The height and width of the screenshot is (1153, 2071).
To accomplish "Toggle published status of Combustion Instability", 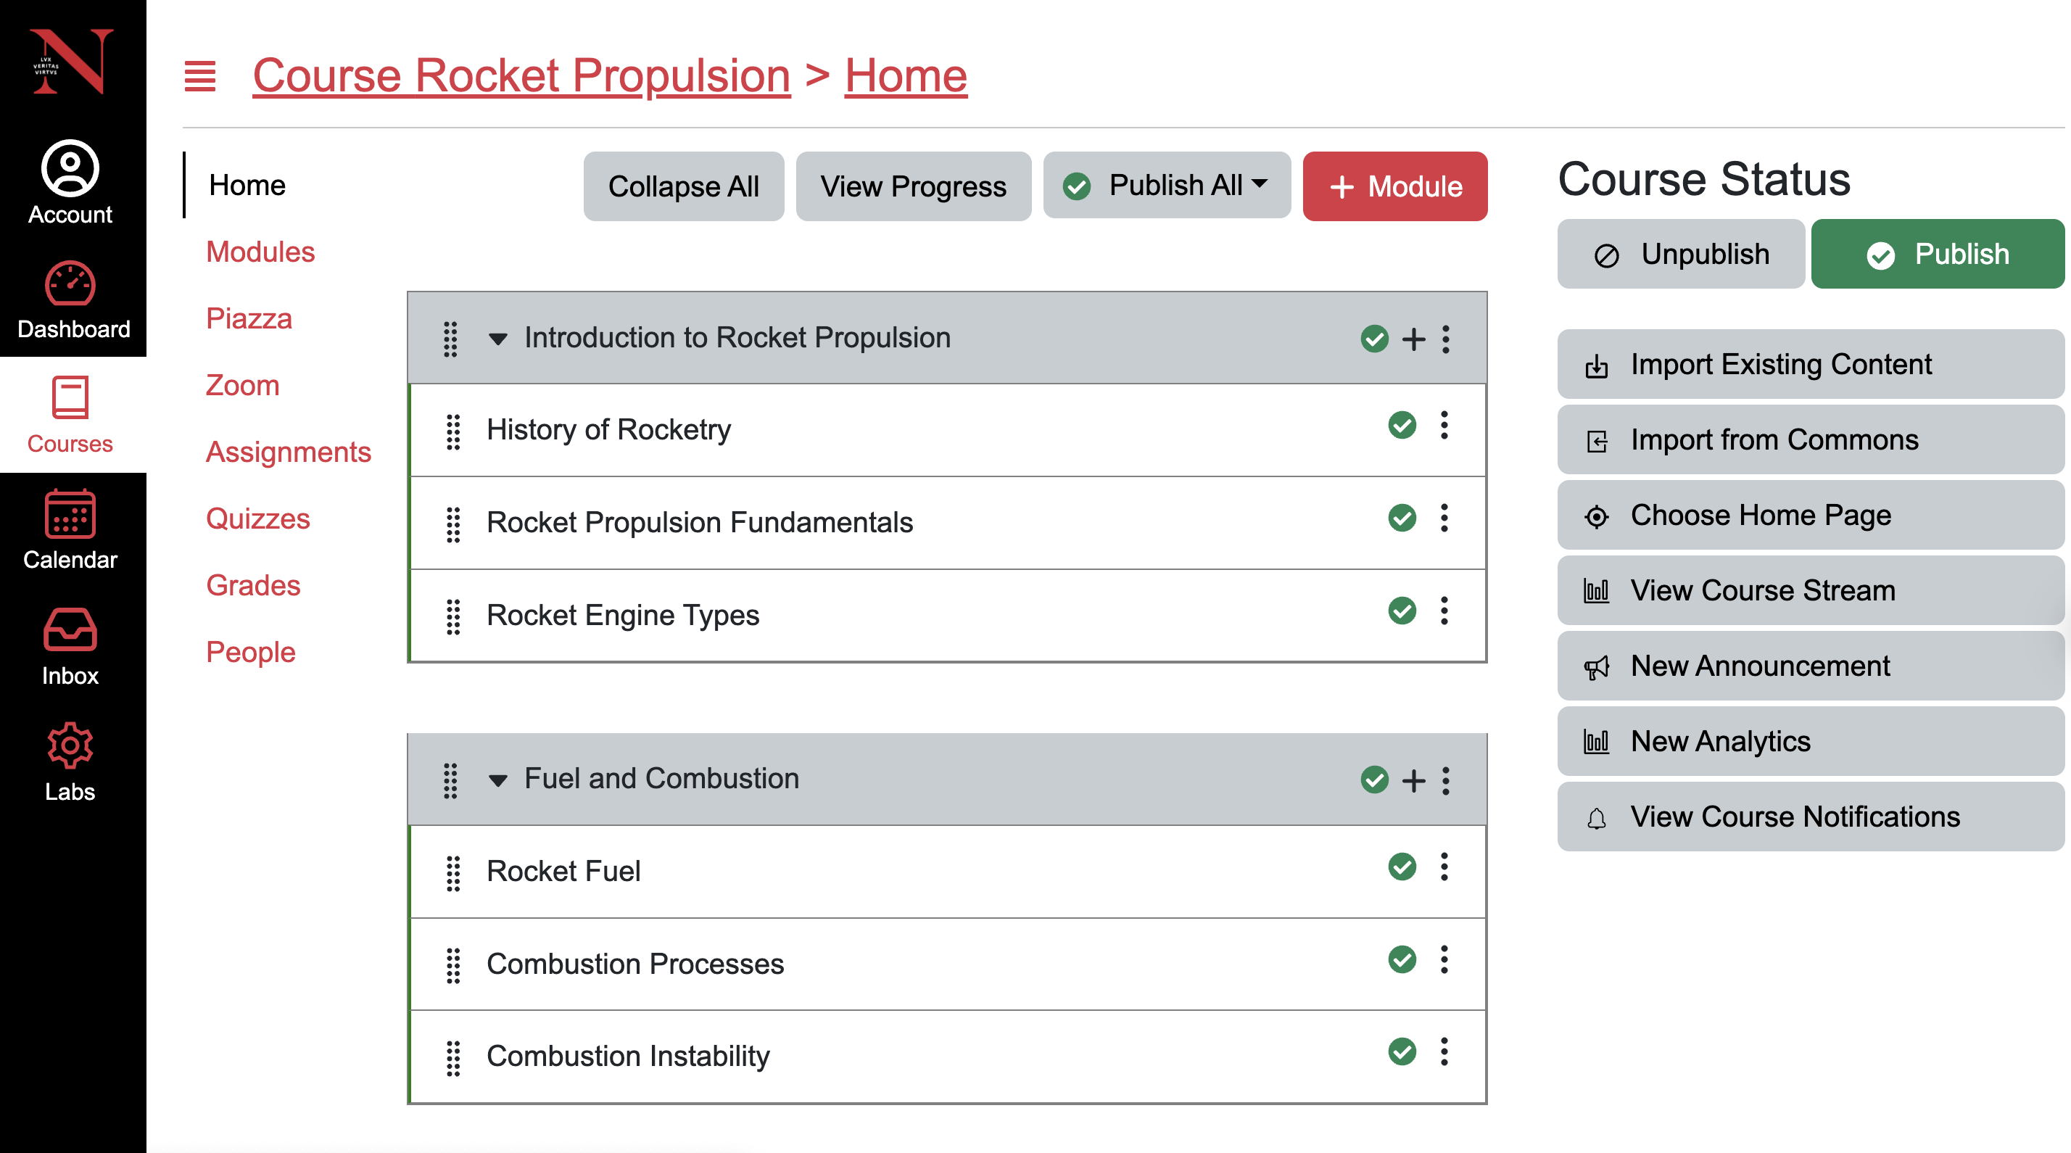I will pos(1401,1051).
